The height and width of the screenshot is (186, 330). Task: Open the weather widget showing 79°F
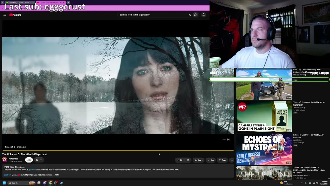[x=286, y=183]
